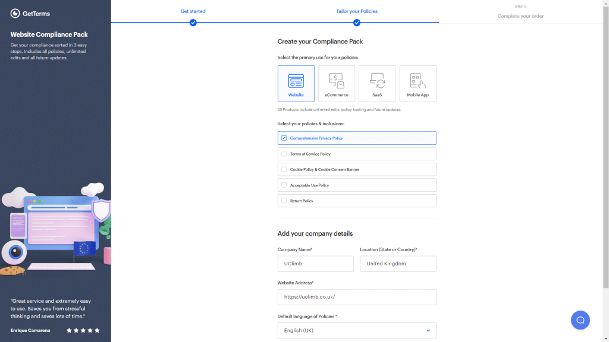The image size is (609, 342).
Task: Check the Acceptable Use Policy option
Action: [x=284, y=185]
